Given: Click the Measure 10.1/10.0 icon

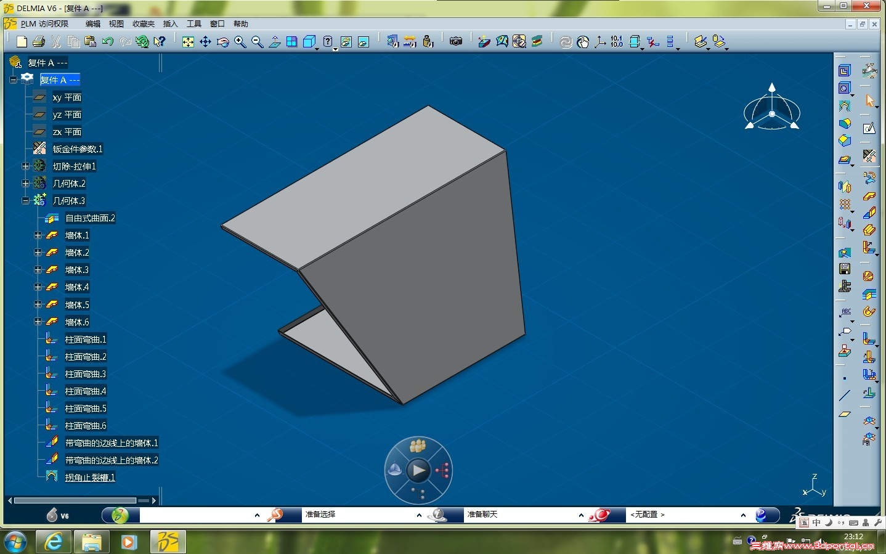Looking at the screenshot, I should tap(617, 41).
